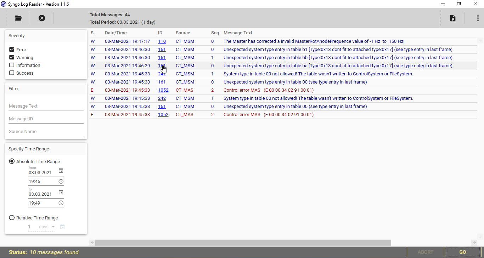Uncheck the Warning severity checkbox

click(12, 57)
